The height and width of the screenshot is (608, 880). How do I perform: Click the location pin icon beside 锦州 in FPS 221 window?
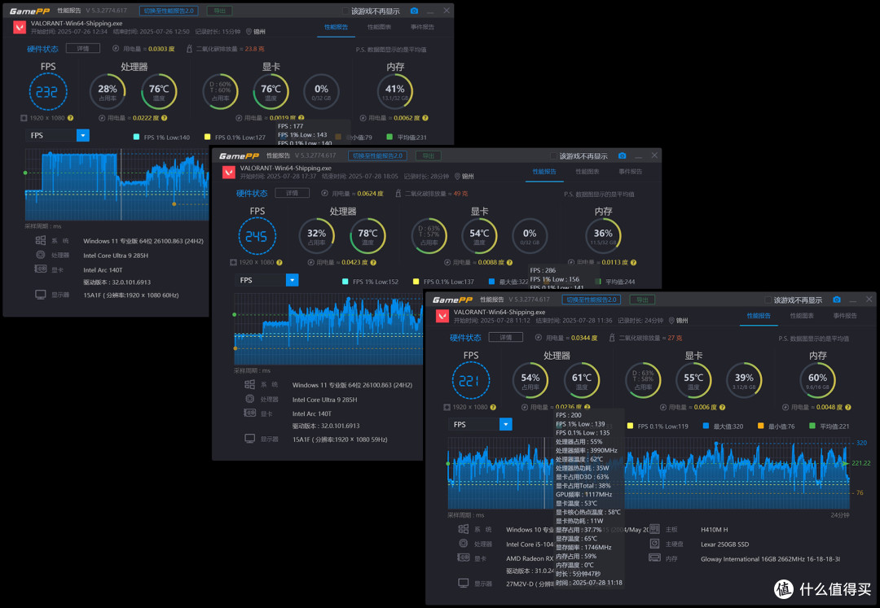671,321
